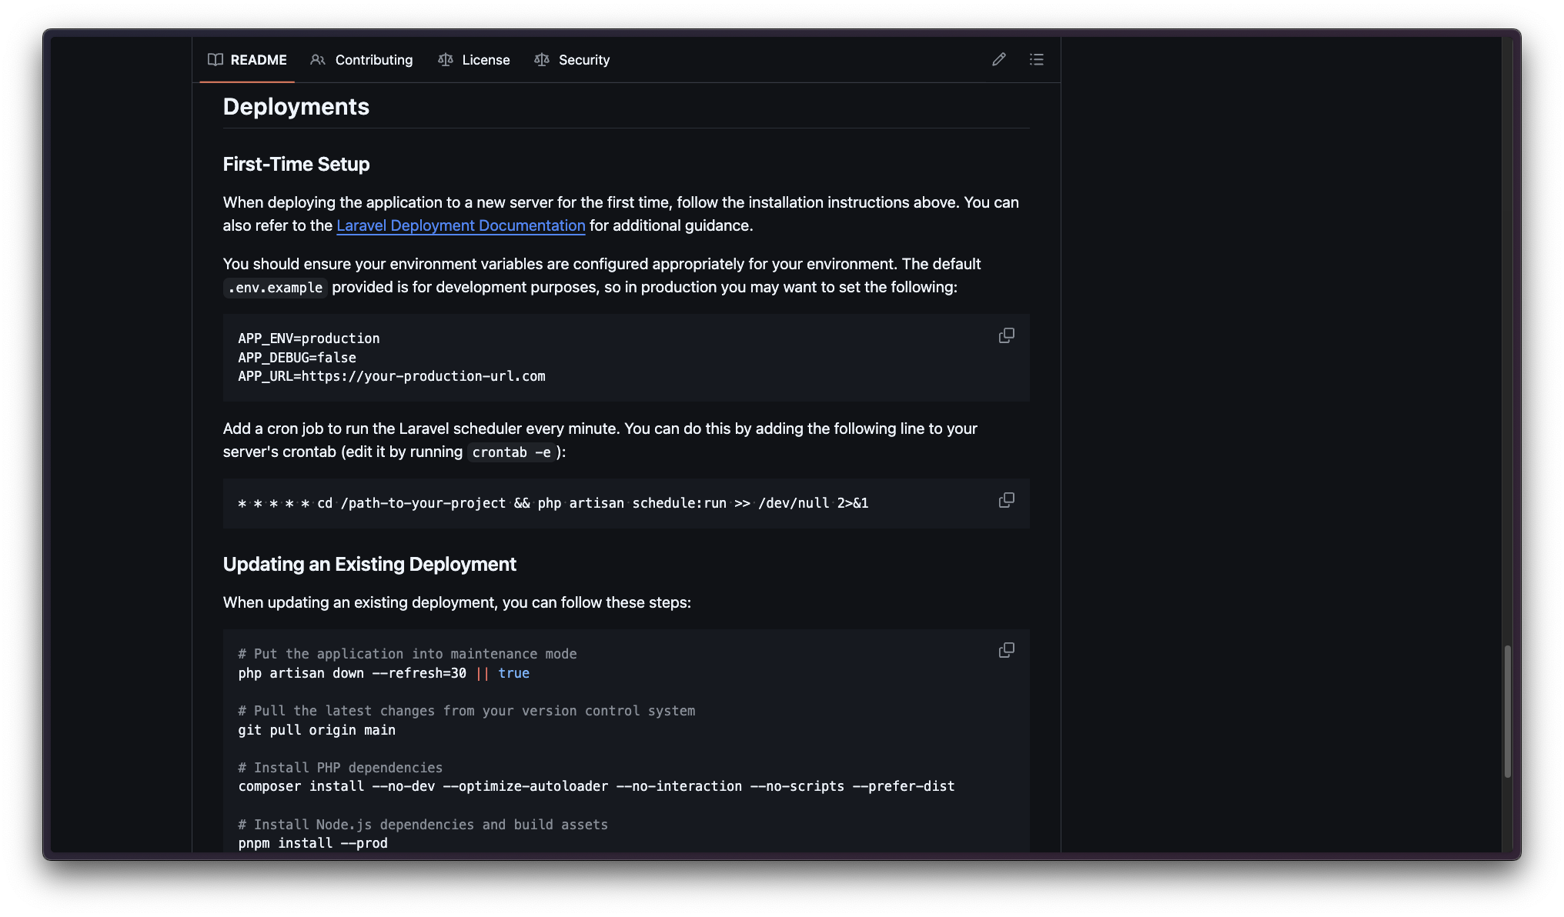Viewport: 1564px width, 917px height.
Task: Click the Contributing people icon
Action: point(318,60)
